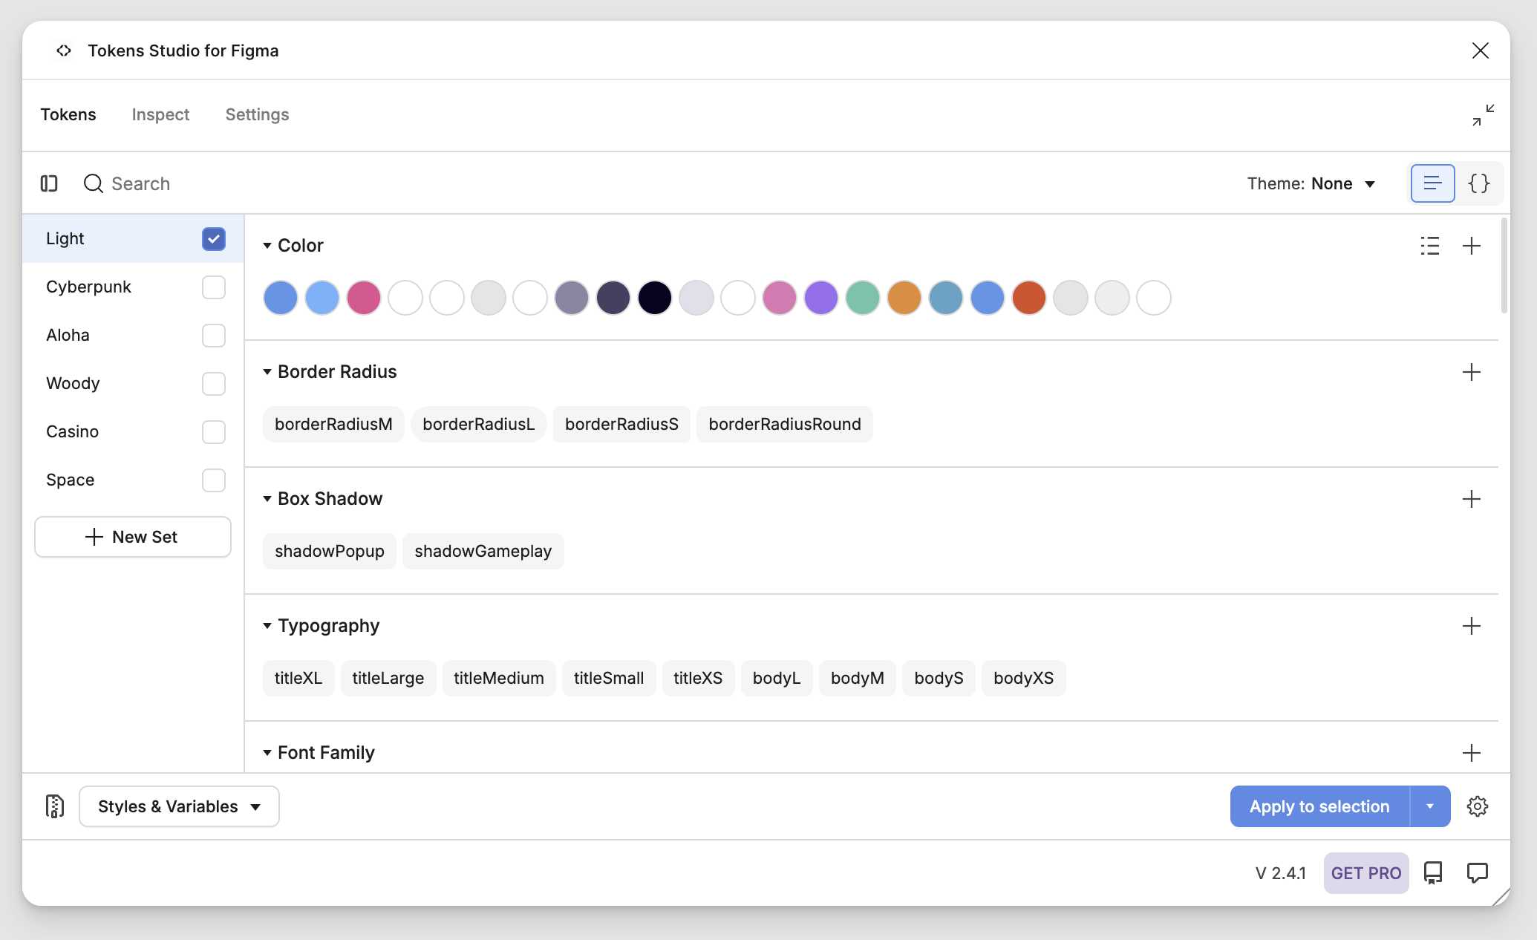Collapse the Font Family section
This screenshot has width=1537, height=940.
[x=267, y=753]
